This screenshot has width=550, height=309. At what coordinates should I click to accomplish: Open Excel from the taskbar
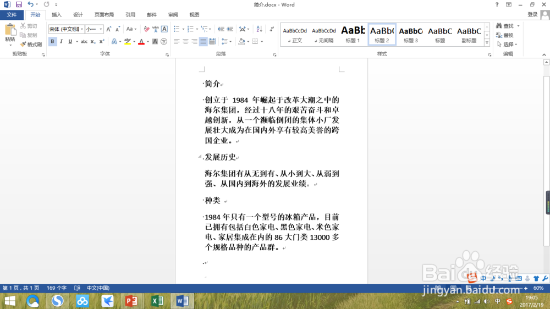click(x=157, y=301)
